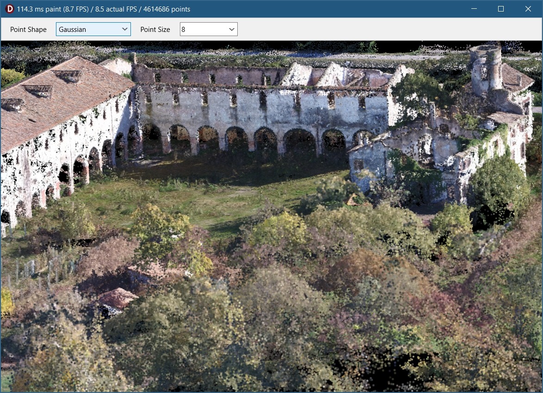Viewport: 543px width, 393px height.
Task: Click the paint time and FPS title text
Action: (x=104, y=9)
